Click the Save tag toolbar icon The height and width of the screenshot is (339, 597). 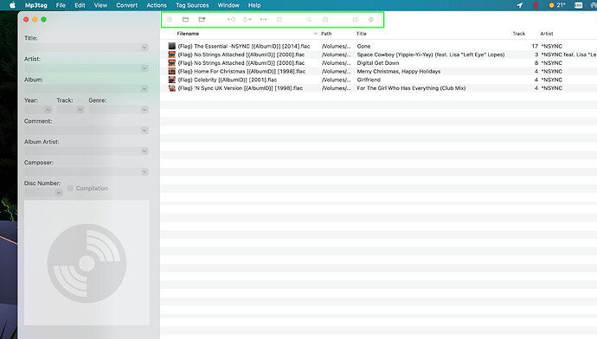170,19
